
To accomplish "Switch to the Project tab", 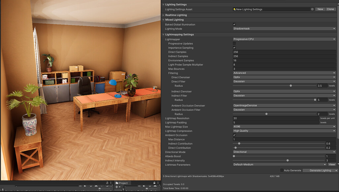I will pyautogui.click(x=122, y=183).
